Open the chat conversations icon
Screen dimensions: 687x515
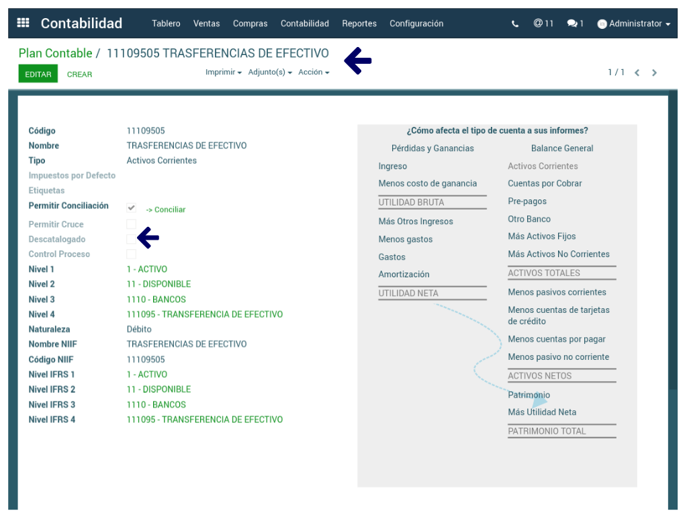574,24
